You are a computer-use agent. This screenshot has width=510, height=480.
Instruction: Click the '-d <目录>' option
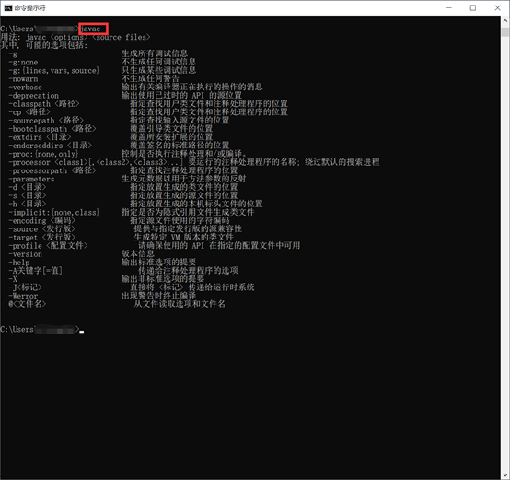(28, 187)
